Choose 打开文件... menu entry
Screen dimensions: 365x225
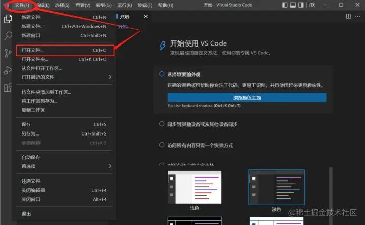(65, 50)
